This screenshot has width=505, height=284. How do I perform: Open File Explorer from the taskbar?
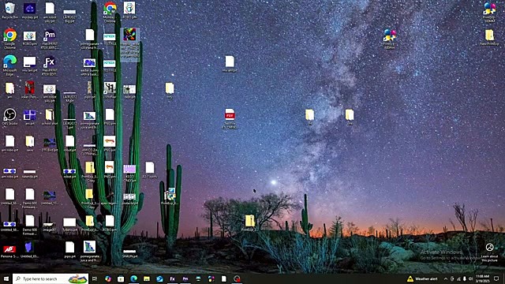tap(147, 278)
